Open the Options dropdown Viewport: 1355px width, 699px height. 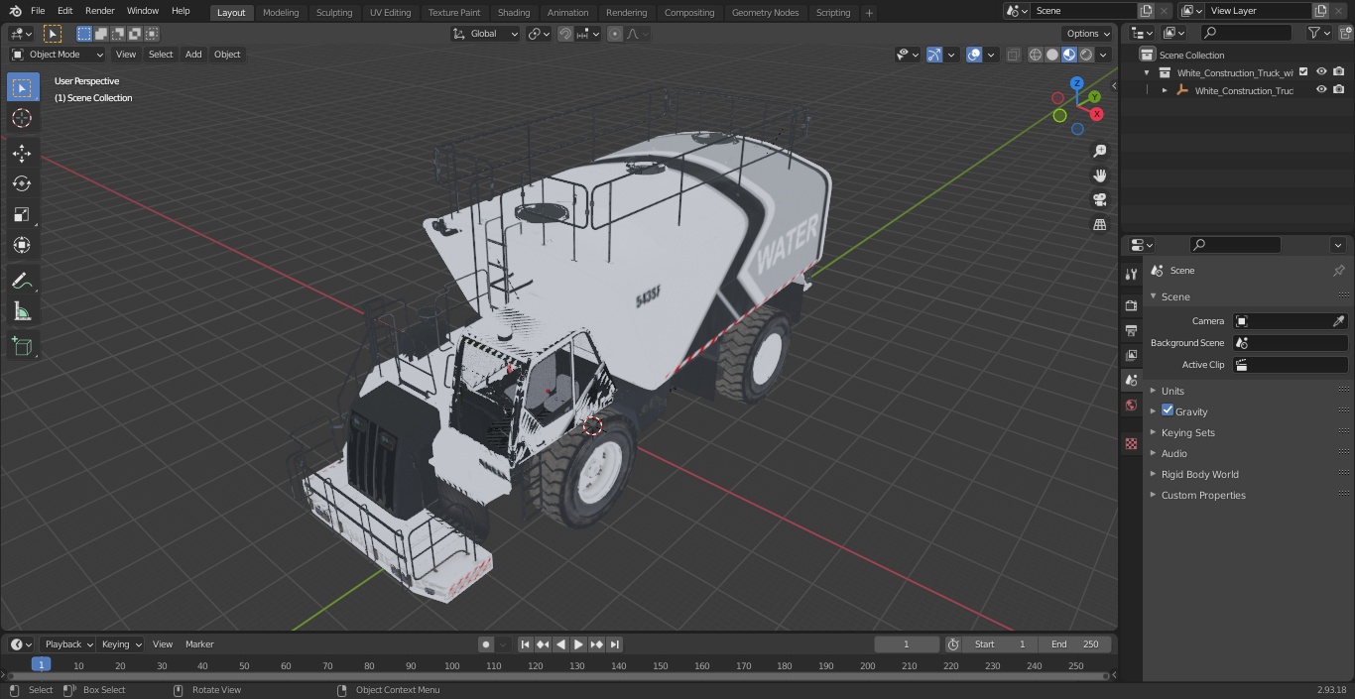pos(1088,34)
